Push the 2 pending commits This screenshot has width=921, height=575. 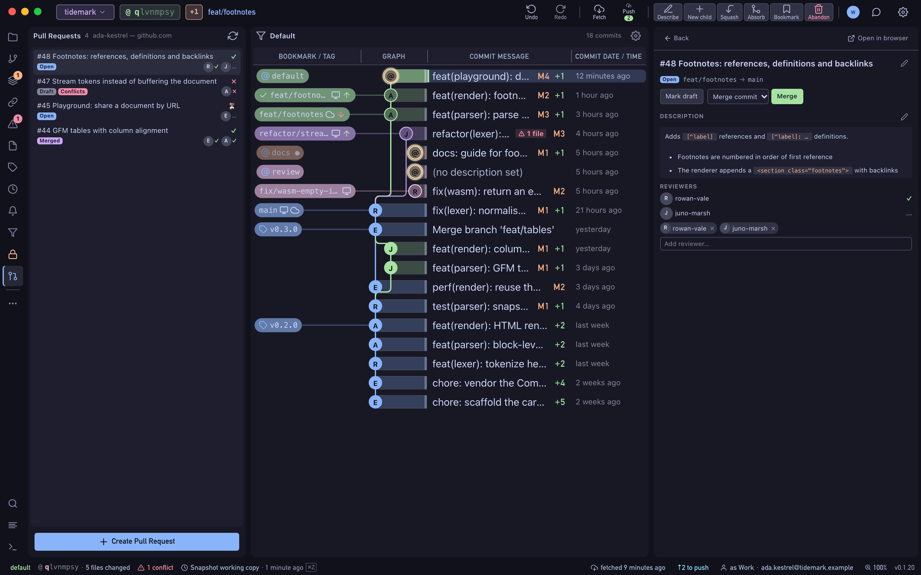coord(628,12)
